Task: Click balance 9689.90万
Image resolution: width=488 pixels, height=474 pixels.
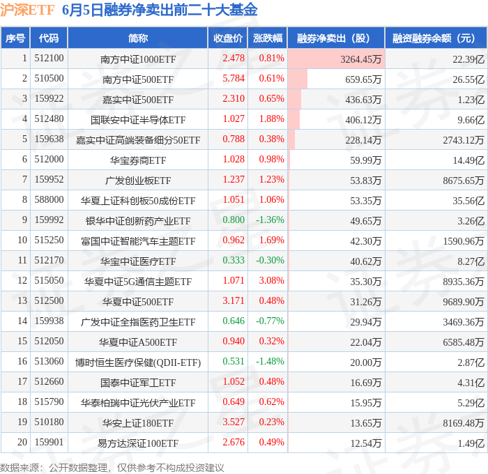Action: (x=464, y=302)
